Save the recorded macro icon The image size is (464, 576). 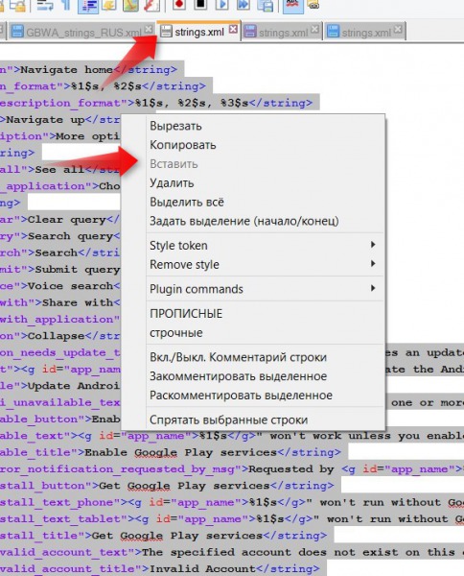point(266,5)
